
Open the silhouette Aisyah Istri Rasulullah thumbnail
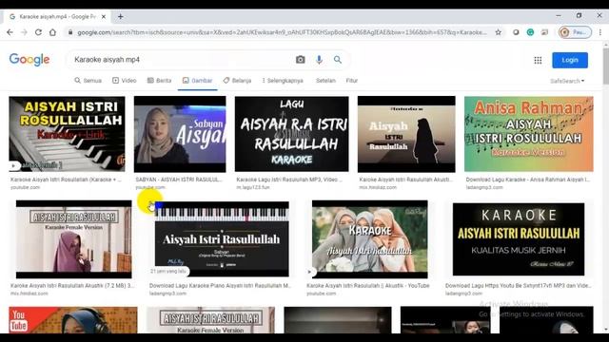click(x=406, y=134)
